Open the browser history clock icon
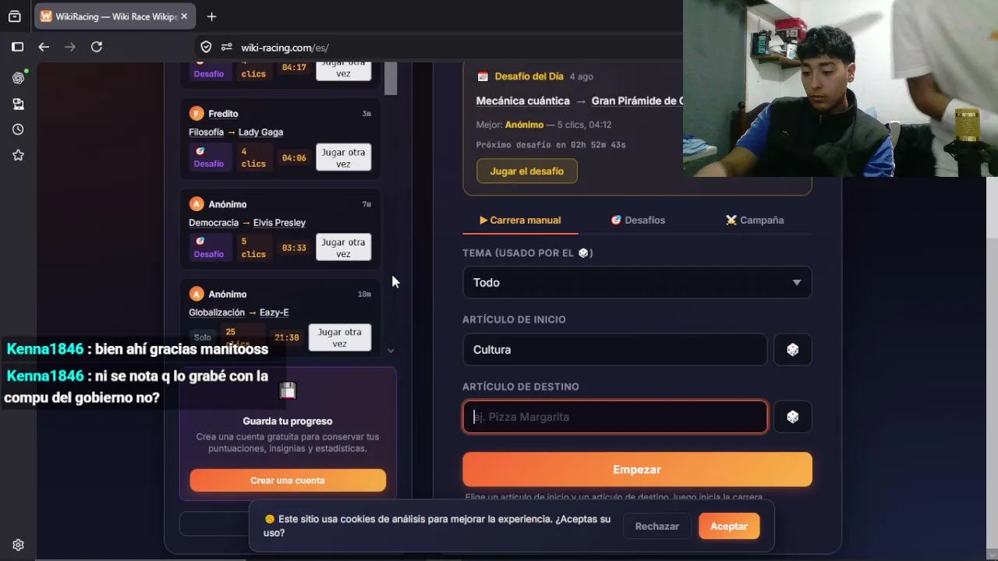Screen dimensions: 998x561 tap(18, 129)
